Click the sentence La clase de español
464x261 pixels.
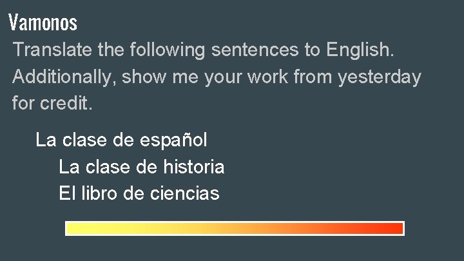(121, 140)
